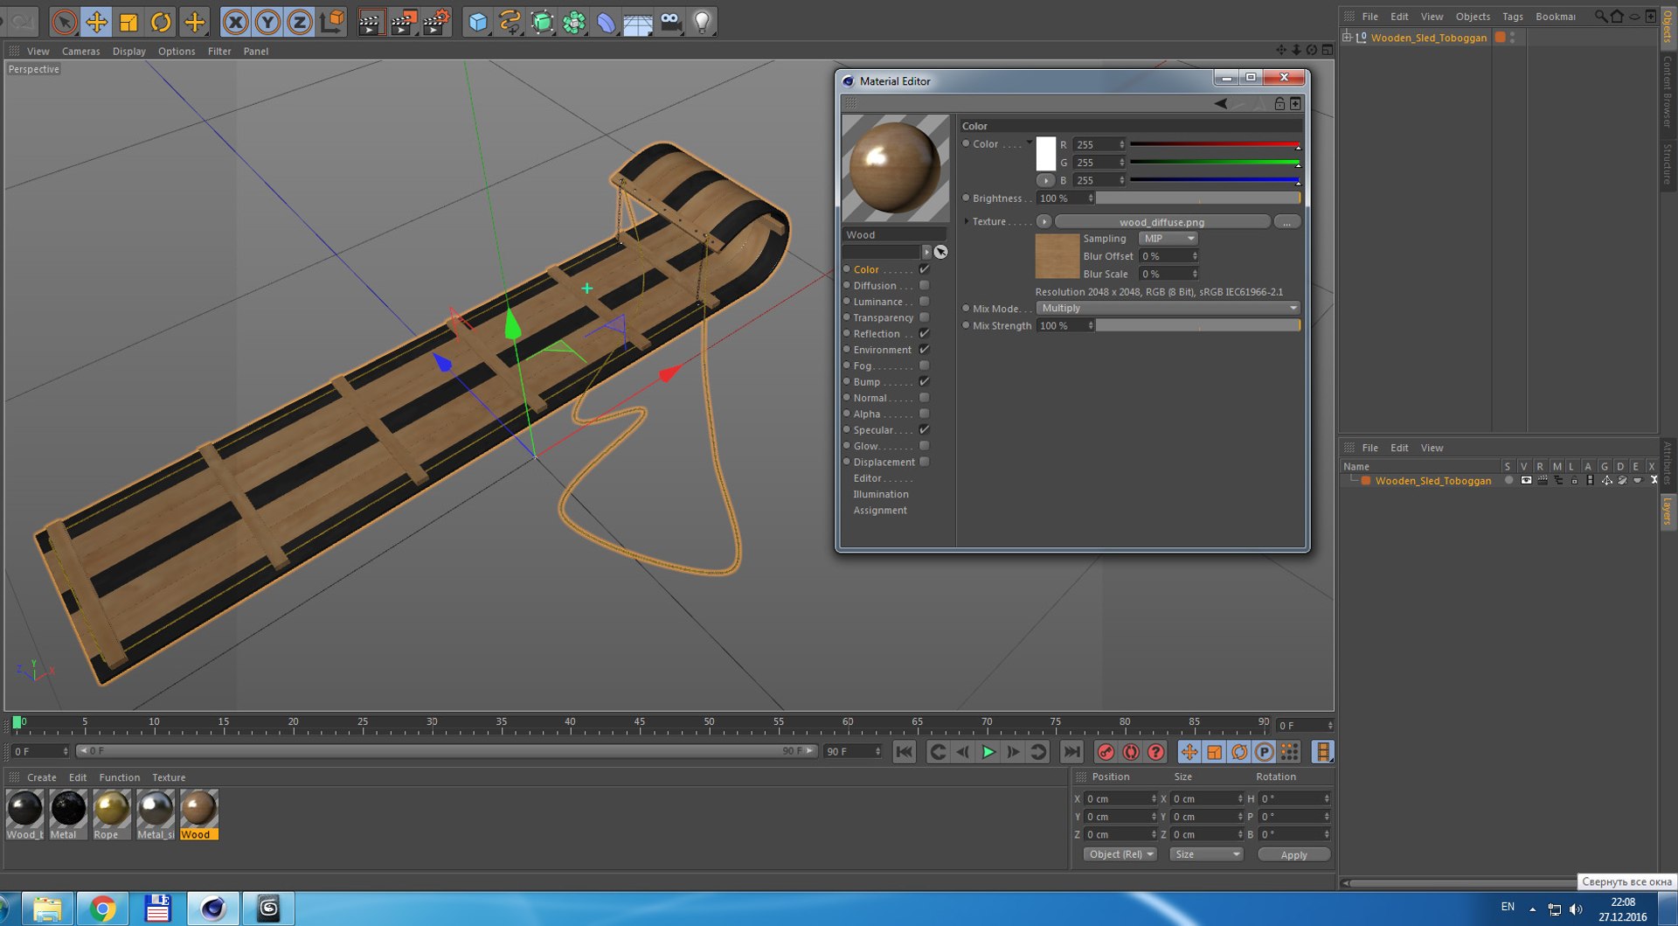Disable the Reflection channel checkbox
The width and height of the screenshot is (1678, 926).
pos(924,333)
